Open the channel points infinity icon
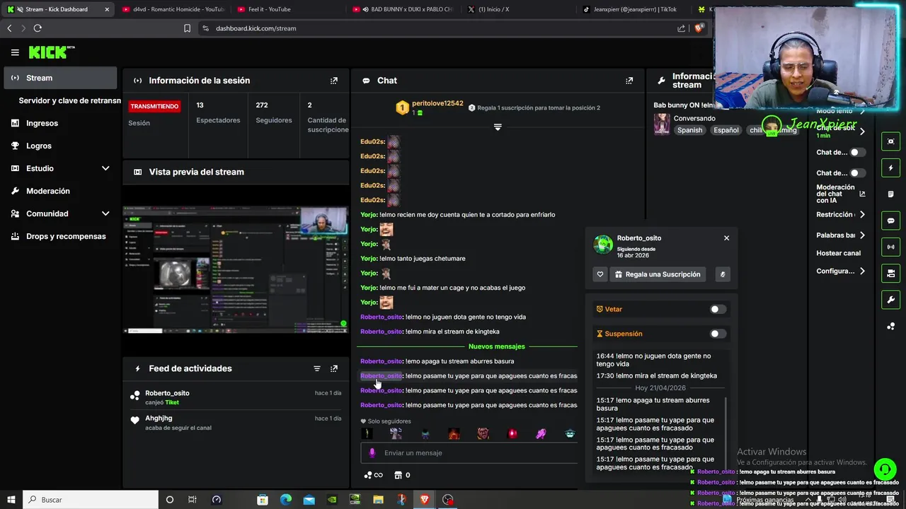 [x=373, y=475]
